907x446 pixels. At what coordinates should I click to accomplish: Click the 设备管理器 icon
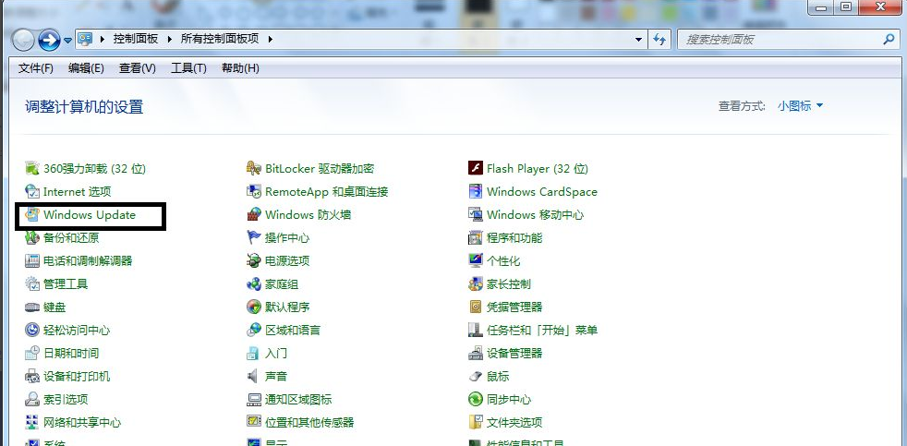point(476,354)
